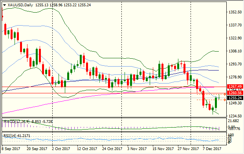
Task: Click the 24 Oct 2017 date label
Action: tap(112, 149)
